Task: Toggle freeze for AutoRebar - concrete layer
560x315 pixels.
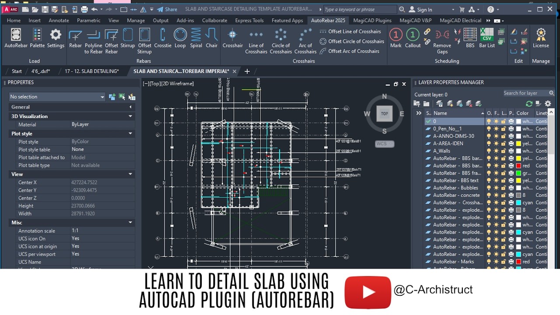Action: point(496,195)
